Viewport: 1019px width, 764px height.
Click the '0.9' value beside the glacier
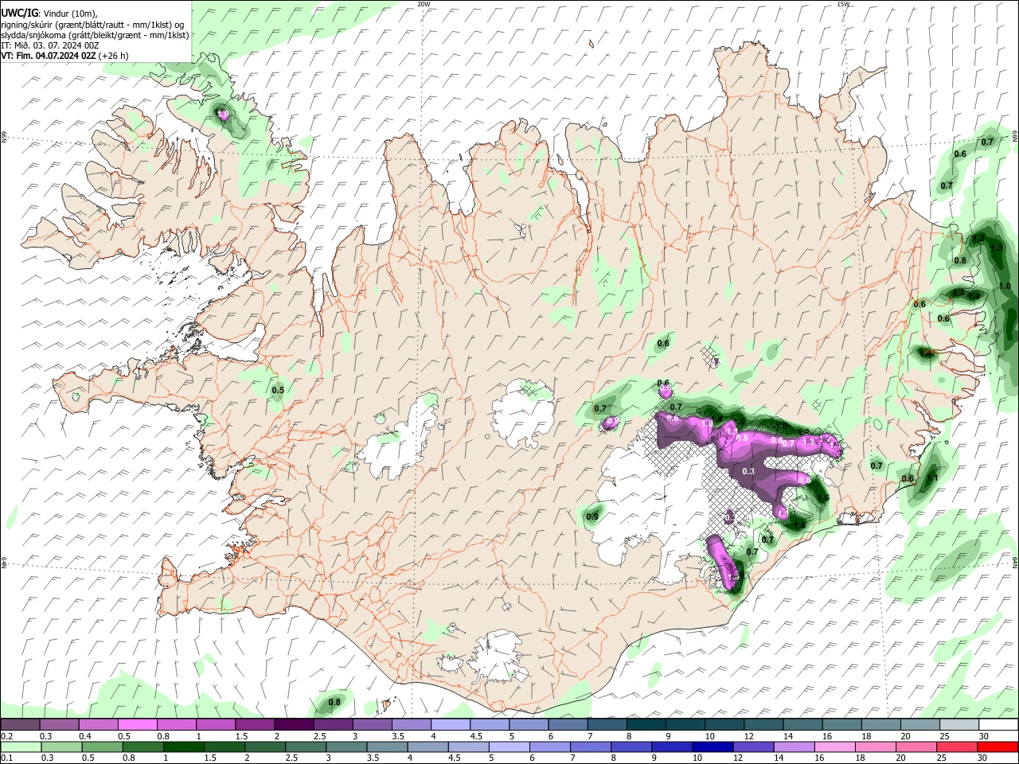pos(592,516)
